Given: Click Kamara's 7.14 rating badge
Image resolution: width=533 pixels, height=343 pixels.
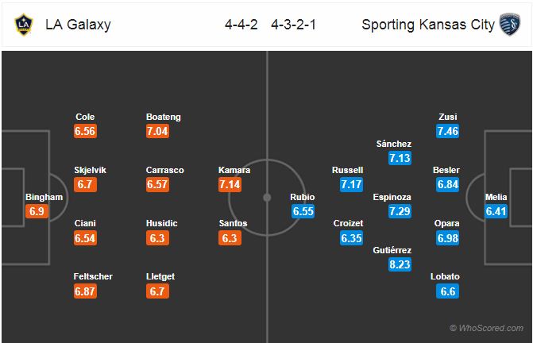Looking at the screenshot, I should pyautogui.click(x=230, y=184).
